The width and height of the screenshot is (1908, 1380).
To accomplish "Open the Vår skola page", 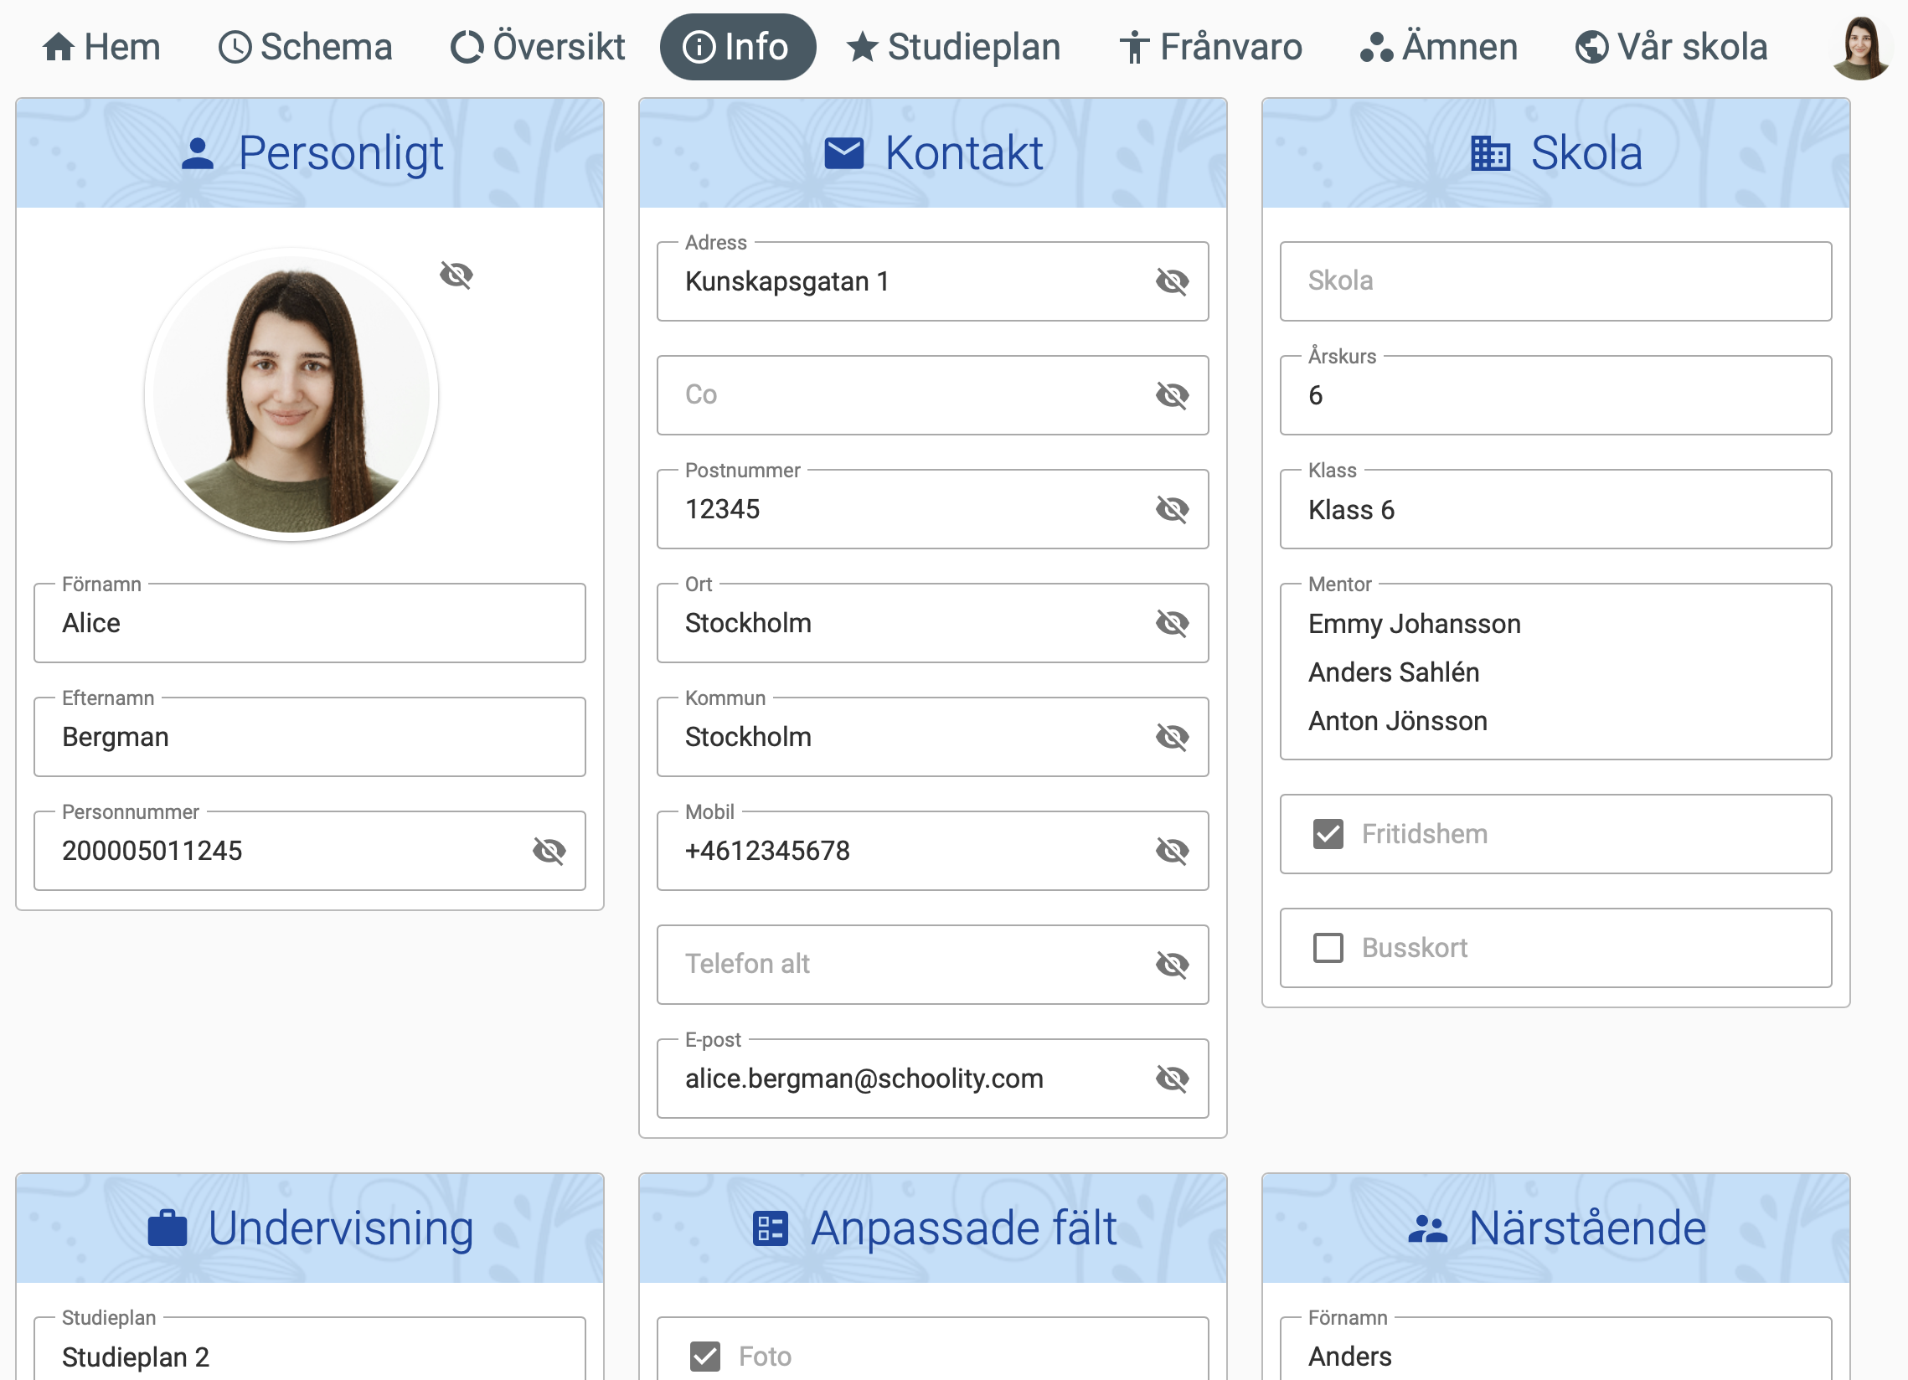I will (x=1671, y=47).
